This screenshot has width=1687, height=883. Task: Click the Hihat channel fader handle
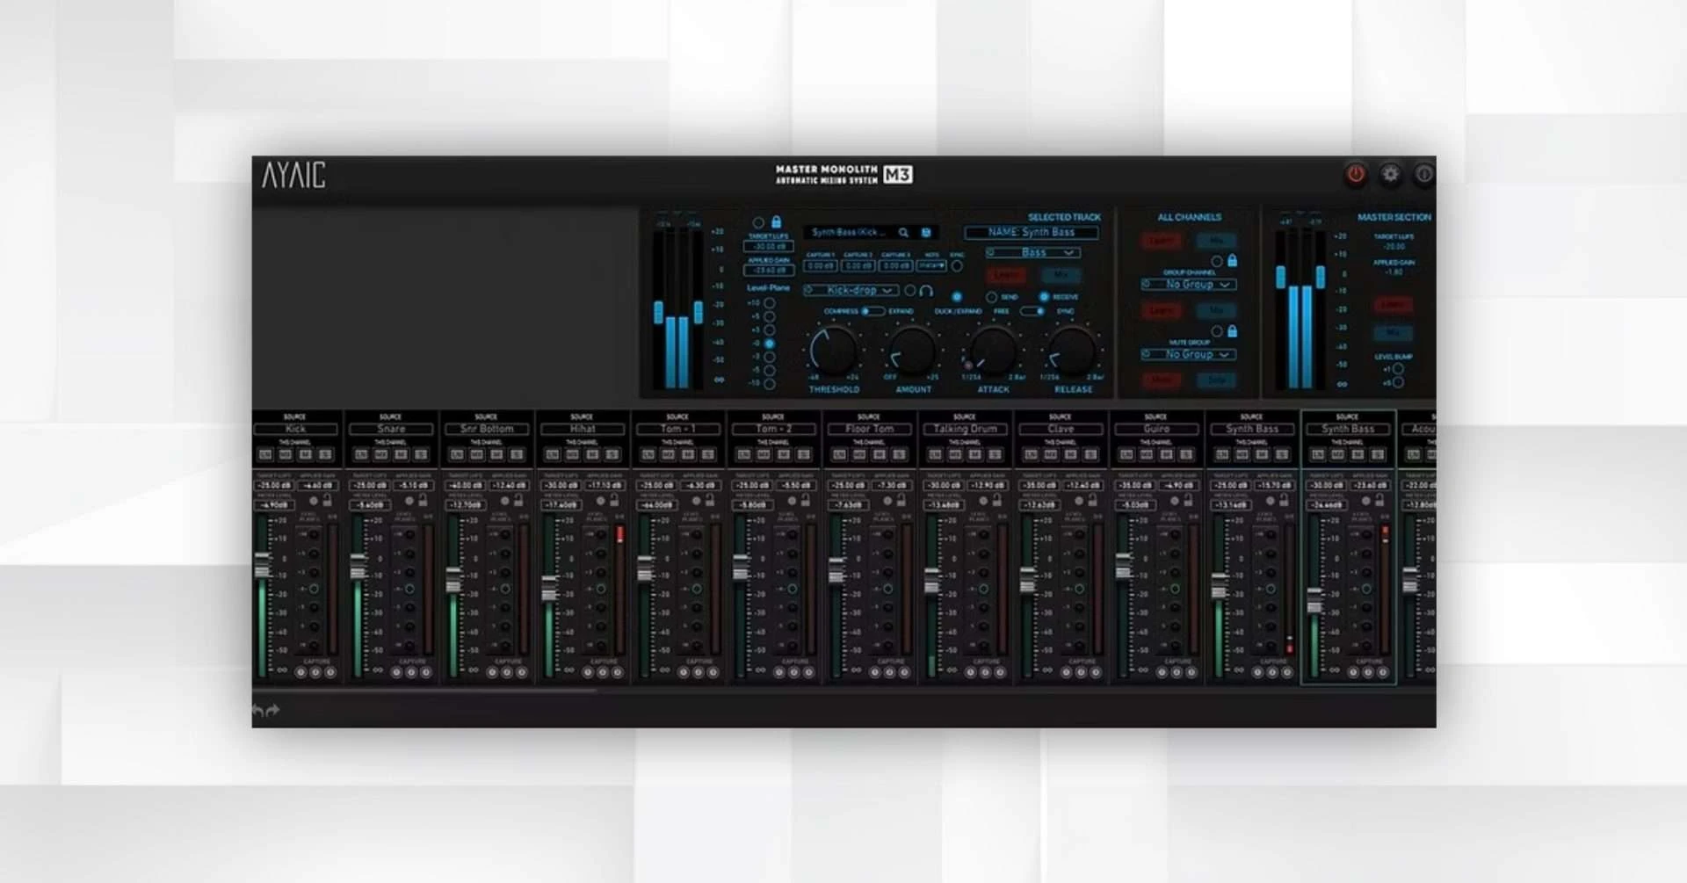tap(549, 588)
